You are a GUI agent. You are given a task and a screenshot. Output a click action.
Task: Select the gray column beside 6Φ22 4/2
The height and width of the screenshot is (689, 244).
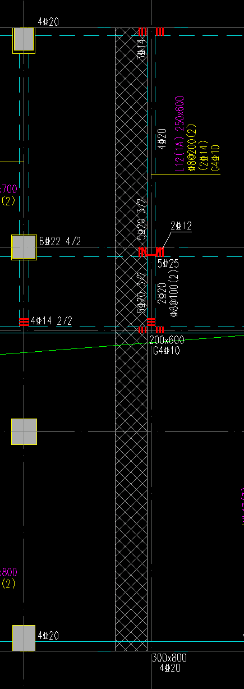click(x=24, y=247)
